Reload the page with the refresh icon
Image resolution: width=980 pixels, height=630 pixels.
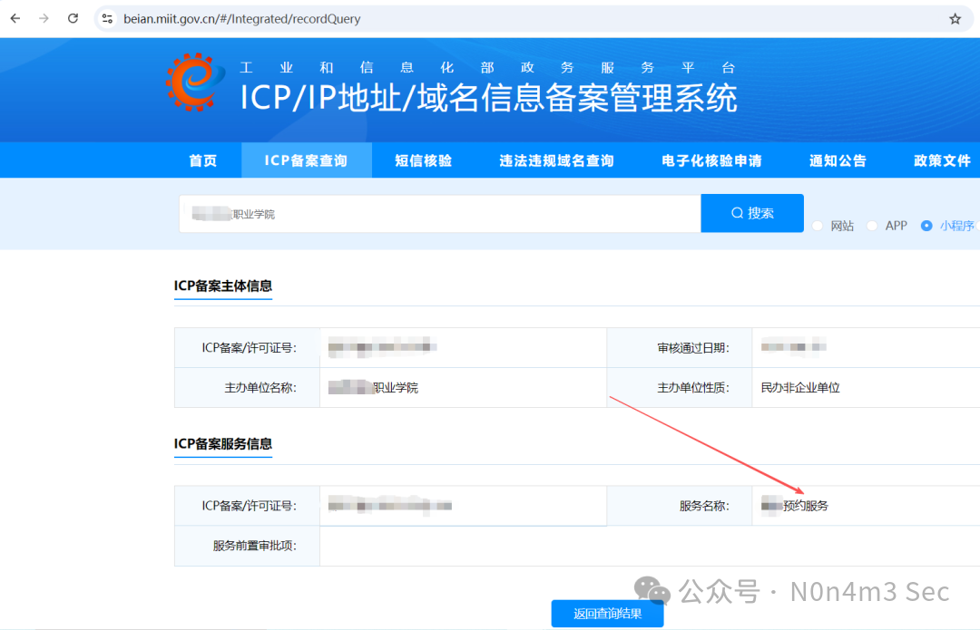(73, 19)
